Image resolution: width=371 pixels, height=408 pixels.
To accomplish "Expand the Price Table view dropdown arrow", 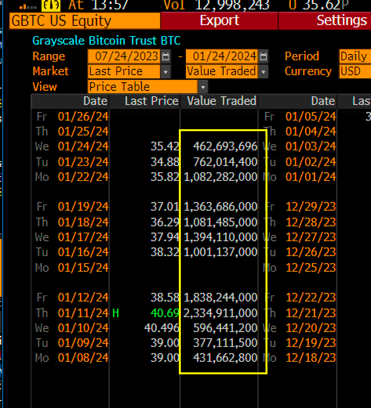I will (203, 87).
